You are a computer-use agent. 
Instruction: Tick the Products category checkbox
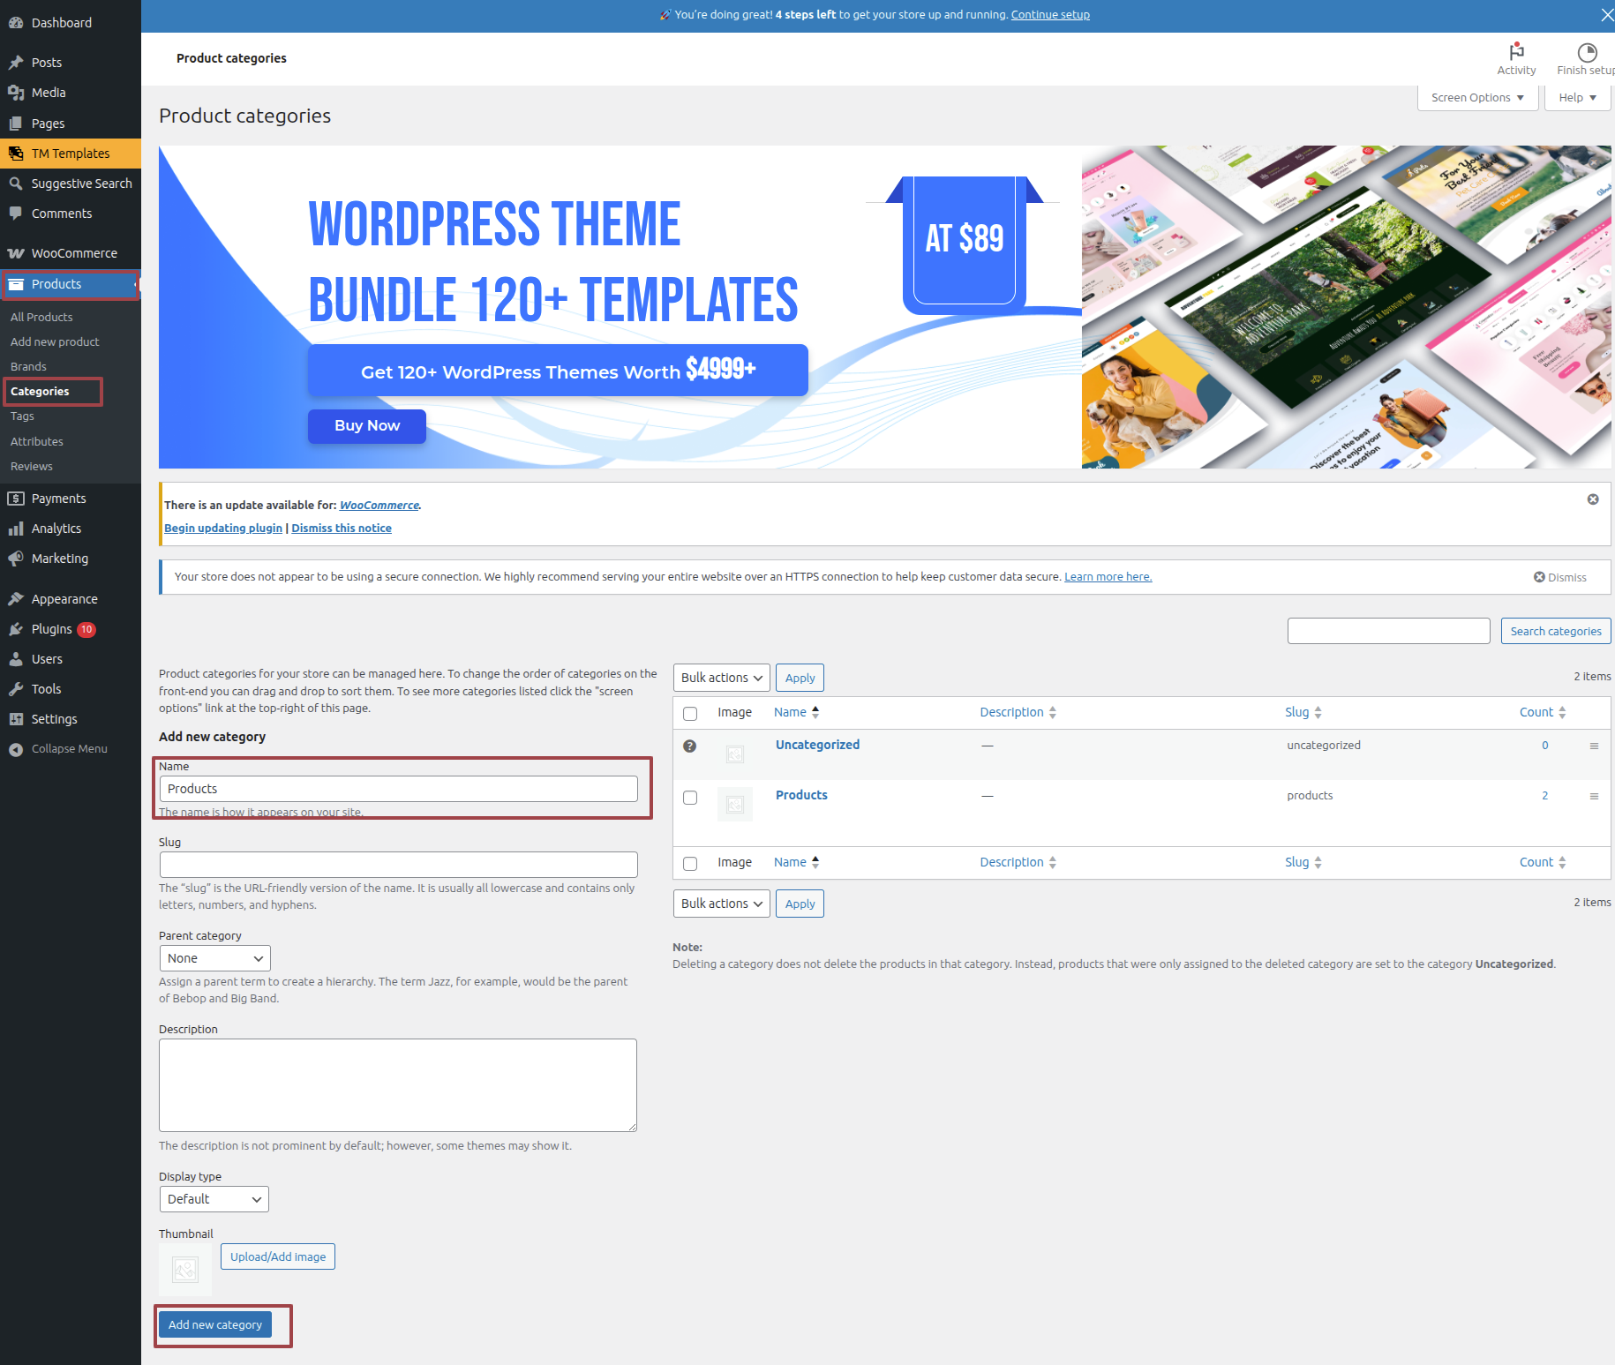[x=690, y=798]
